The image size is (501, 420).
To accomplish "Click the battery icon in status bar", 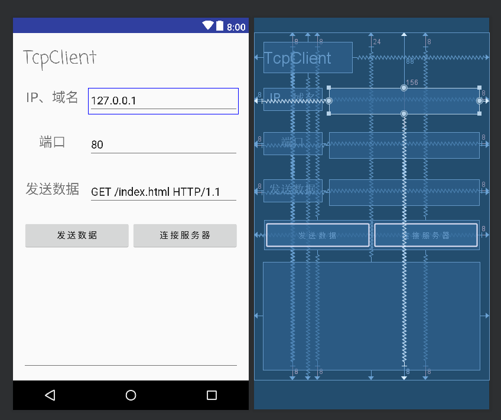I will click(220, 25).
